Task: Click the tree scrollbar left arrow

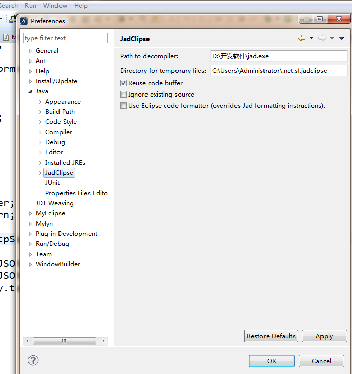Action: [27, 341]
